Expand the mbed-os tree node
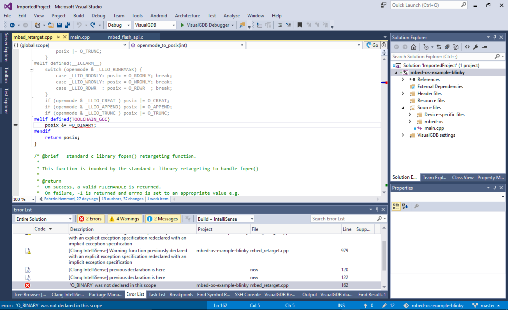The width and height of the screenshot is (508, 310). click(409, 121)
